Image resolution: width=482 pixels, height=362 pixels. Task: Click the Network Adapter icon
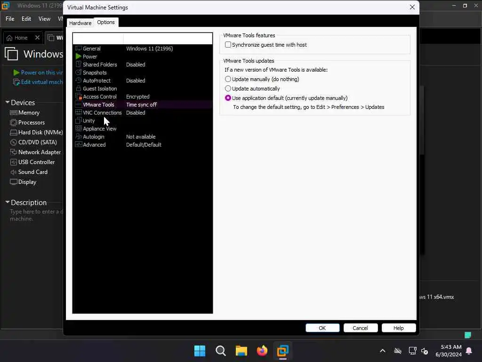click(14, 152)
